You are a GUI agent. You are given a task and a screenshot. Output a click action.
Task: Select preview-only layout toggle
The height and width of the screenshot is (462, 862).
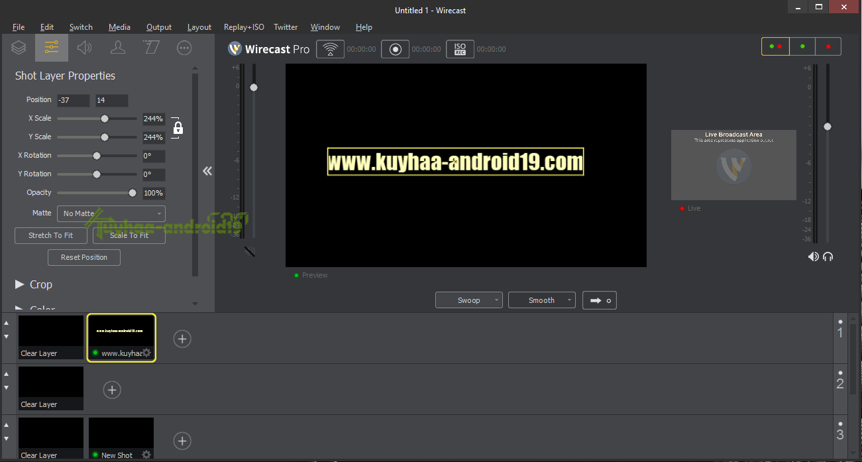802,46
